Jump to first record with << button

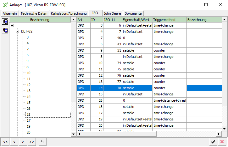tap(5, 142)
